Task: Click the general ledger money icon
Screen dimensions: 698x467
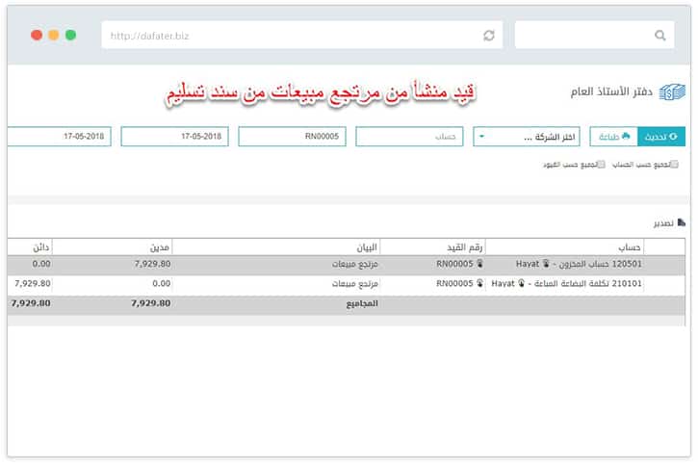Action: (x=673, y=92)
